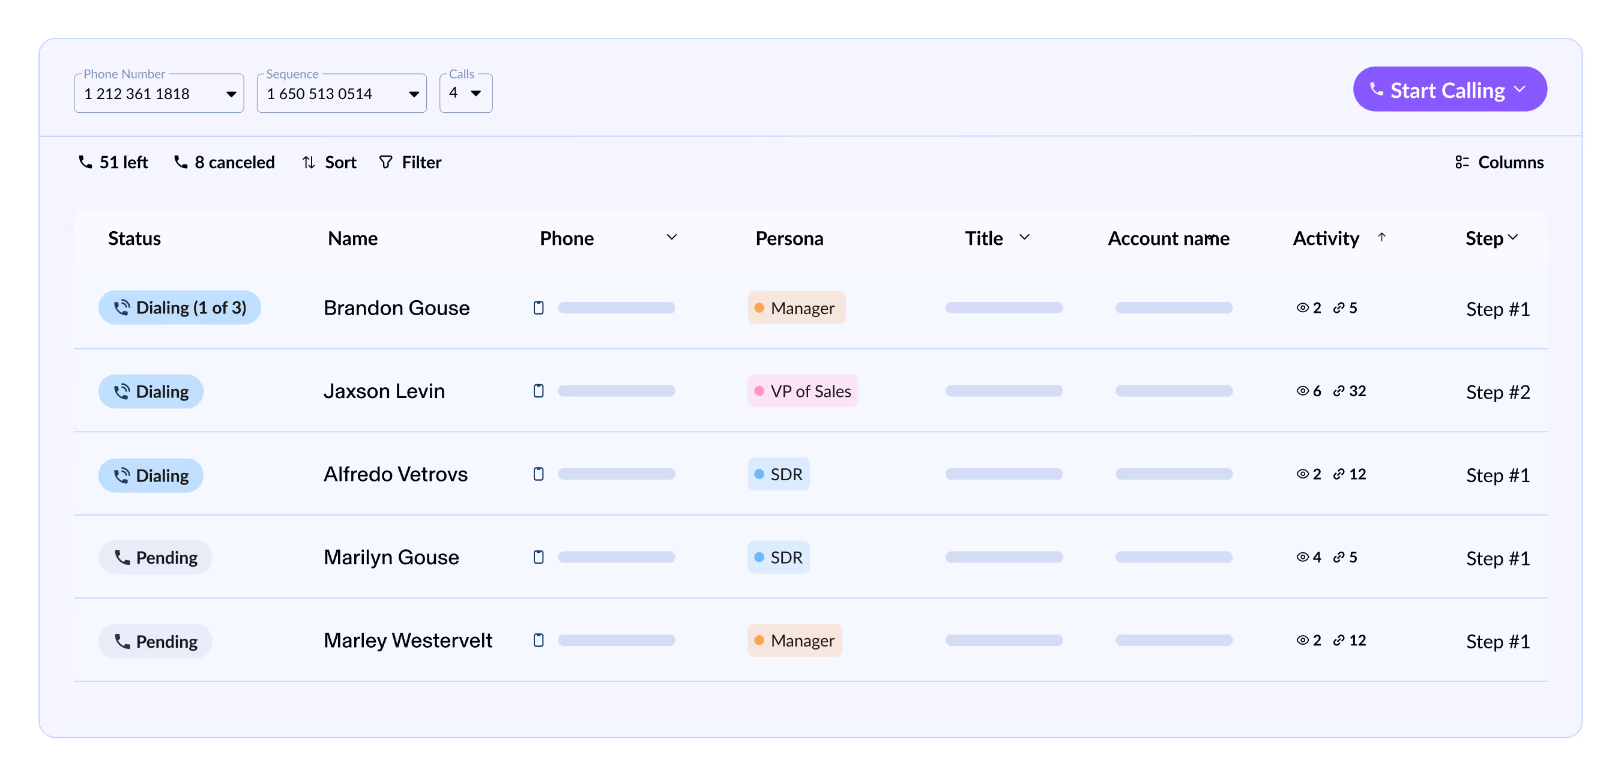Click the VP of Sales persona tag
This screenshot has height=778, width=1621.
click(803, 391)
